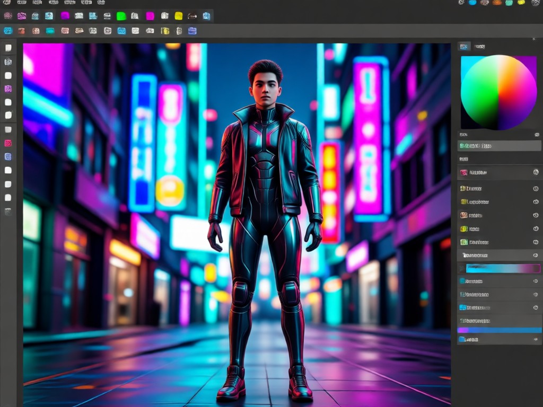
Task: Toggle visibility of the highlighted layer above the gradient bar
Action: click(x=536, y=255)
